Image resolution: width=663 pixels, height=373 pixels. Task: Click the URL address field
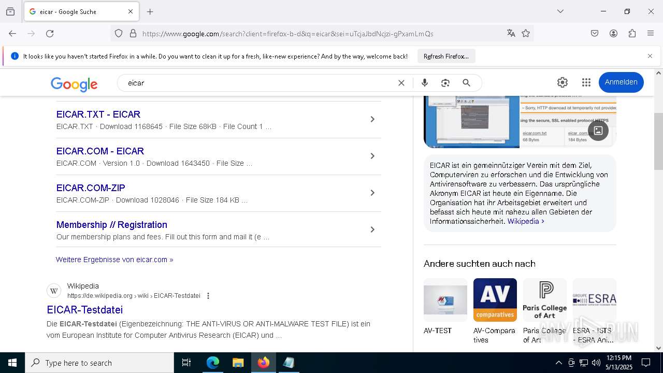pyautogui.click(x=321, y=34)
